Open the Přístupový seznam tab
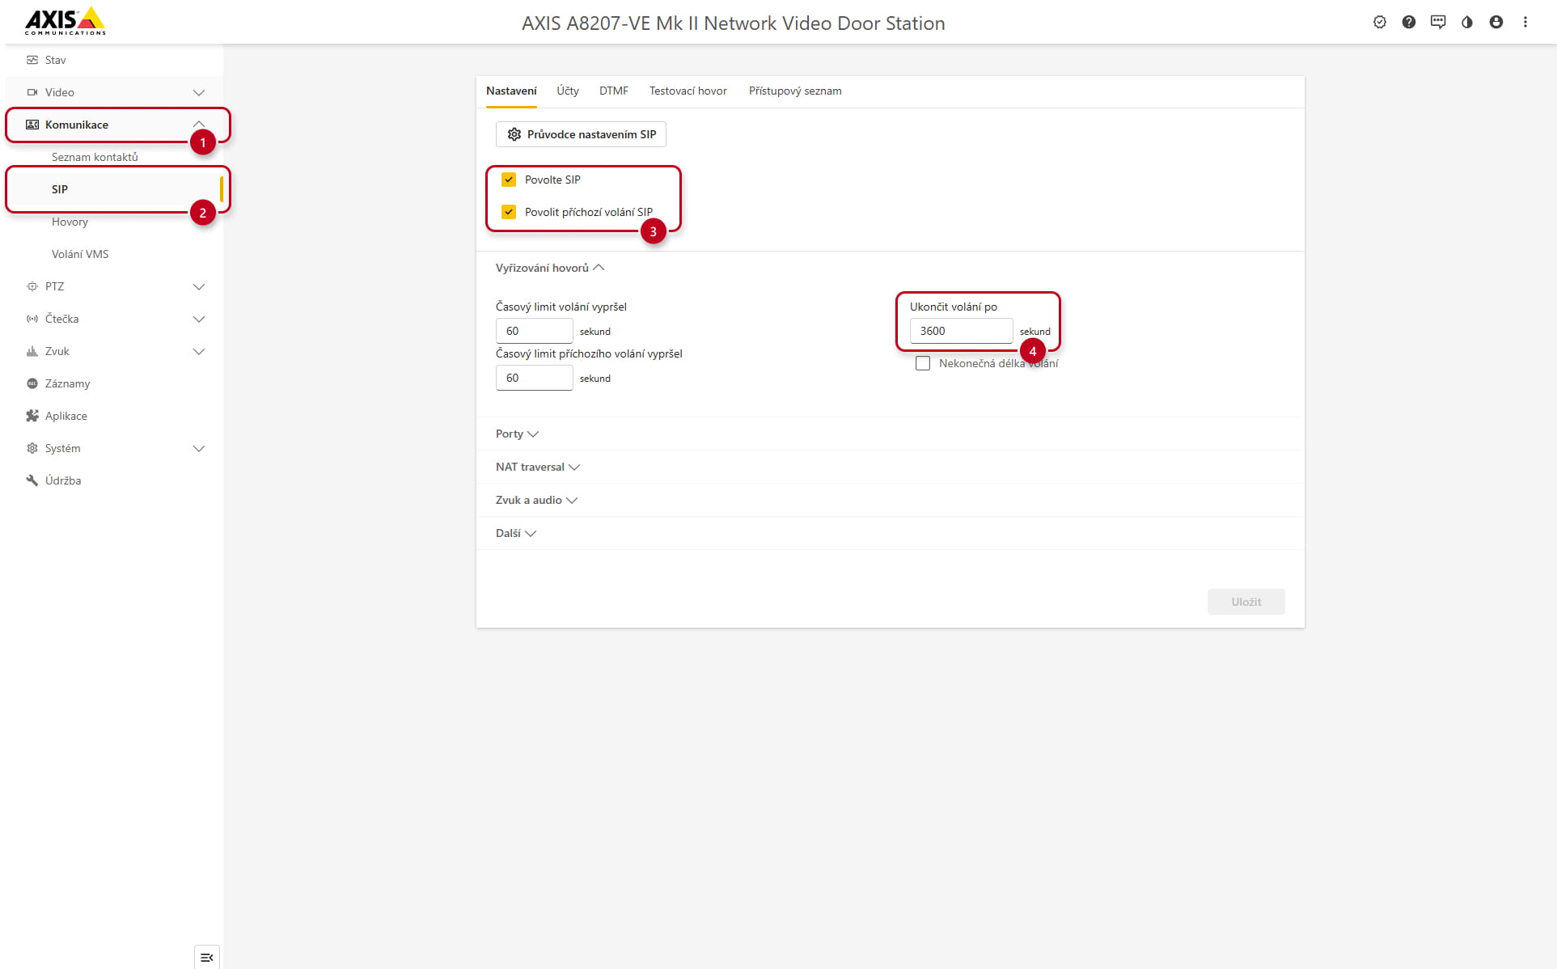The height and width of the screenshot is (969, 1557). tap(795, 91)
